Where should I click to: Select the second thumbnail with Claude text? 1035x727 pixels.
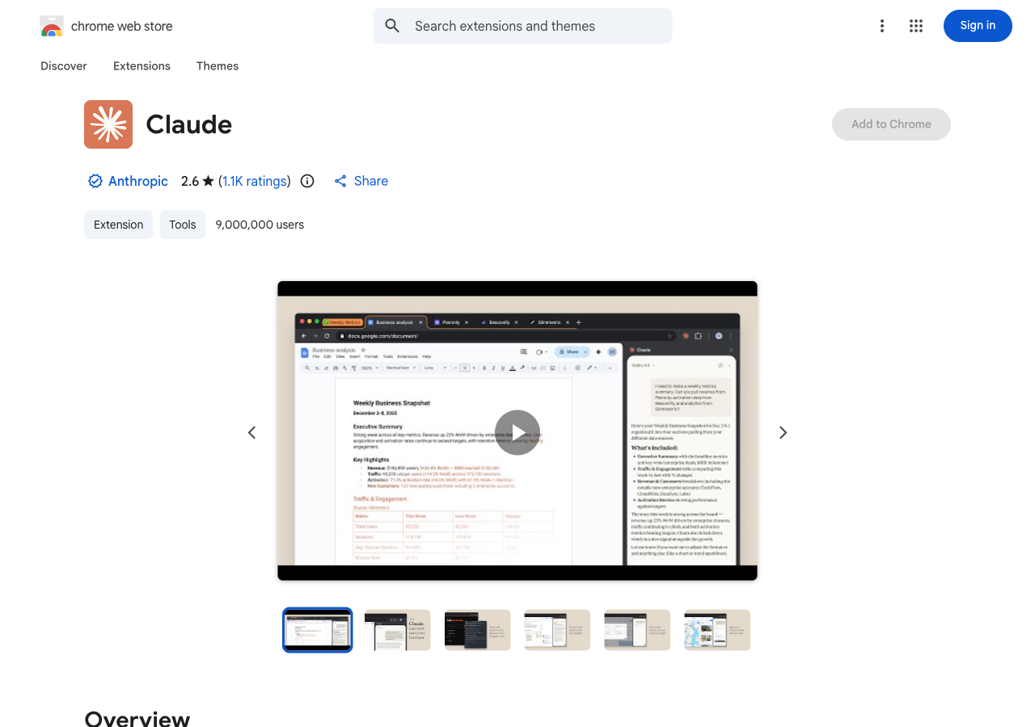(398, 630)
